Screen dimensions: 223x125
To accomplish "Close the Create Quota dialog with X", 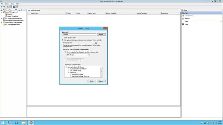I will tap(105, 28).
